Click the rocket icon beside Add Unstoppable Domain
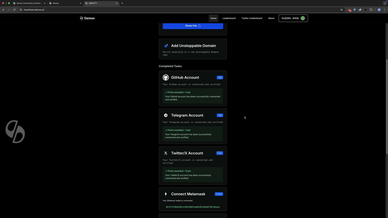This screenshot has width=388, height=218. pyautogui.click(x=166, y=46)
